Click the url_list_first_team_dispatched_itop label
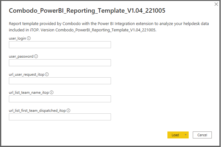 37,111
